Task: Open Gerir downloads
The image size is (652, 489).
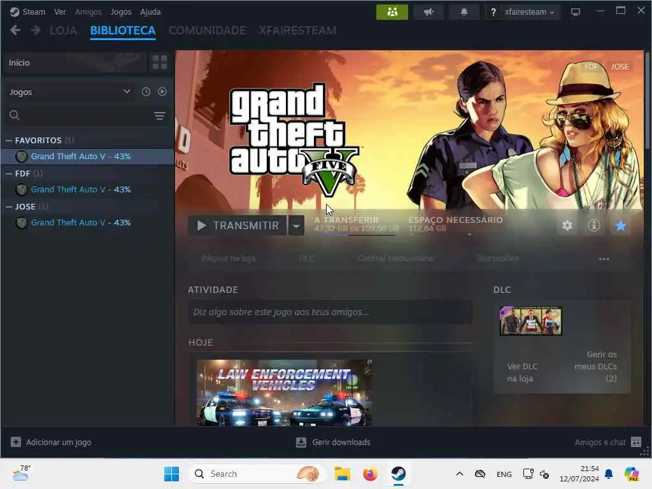Action: point(333,443)
